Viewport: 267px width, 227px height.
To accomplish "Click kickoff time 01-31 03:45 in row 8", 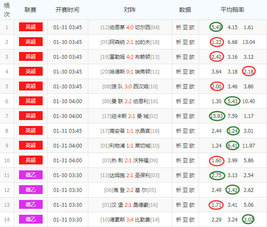I will pyautogui.click(x=68, y=131).
